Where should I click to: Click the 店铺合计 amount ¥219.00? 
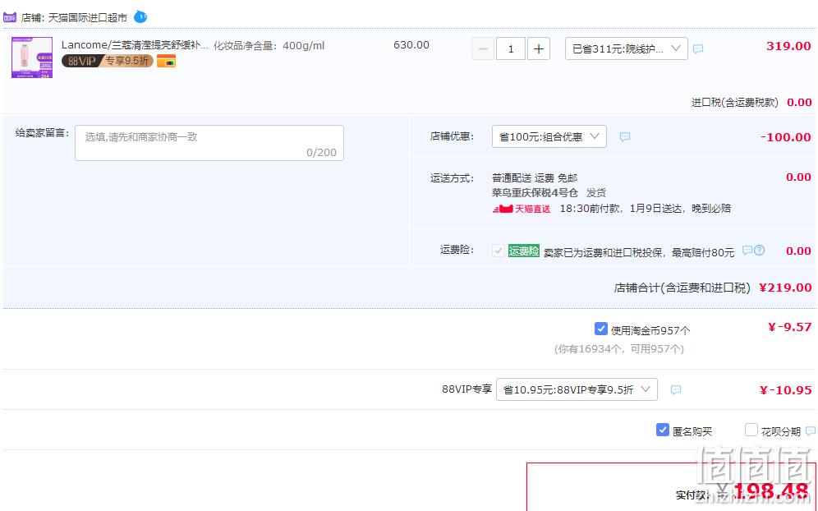coord(785,288)
